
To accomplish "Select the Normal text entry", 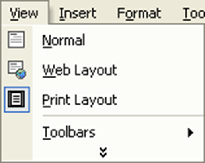I will (x=64, y=40).
